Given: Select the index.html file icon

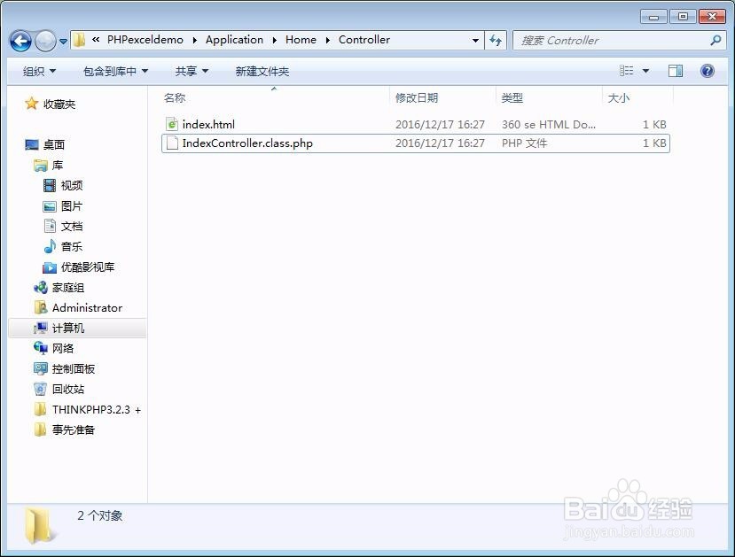Looking at the screenshot, I should [171, 124].
